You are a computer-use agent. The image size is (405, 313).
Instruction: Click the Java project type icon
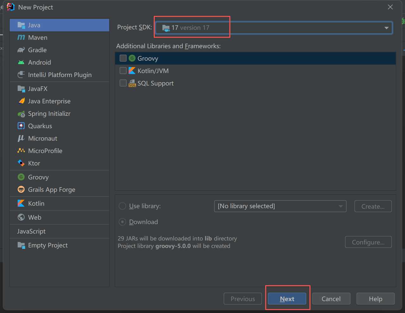coord(21,25)
